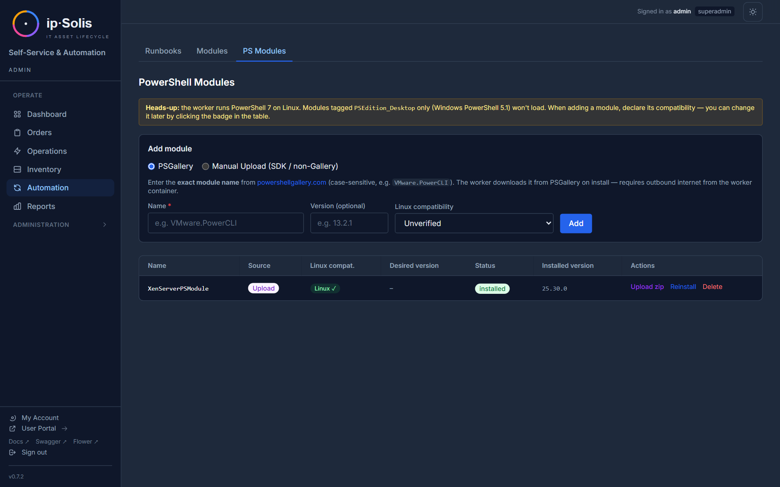Click the blue Add button
This screenshot has height=487, width=780.
[576, 223]
